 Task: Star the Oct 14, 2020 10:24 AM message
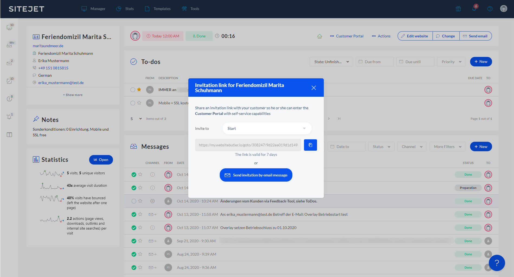click(x=140, y=201)
